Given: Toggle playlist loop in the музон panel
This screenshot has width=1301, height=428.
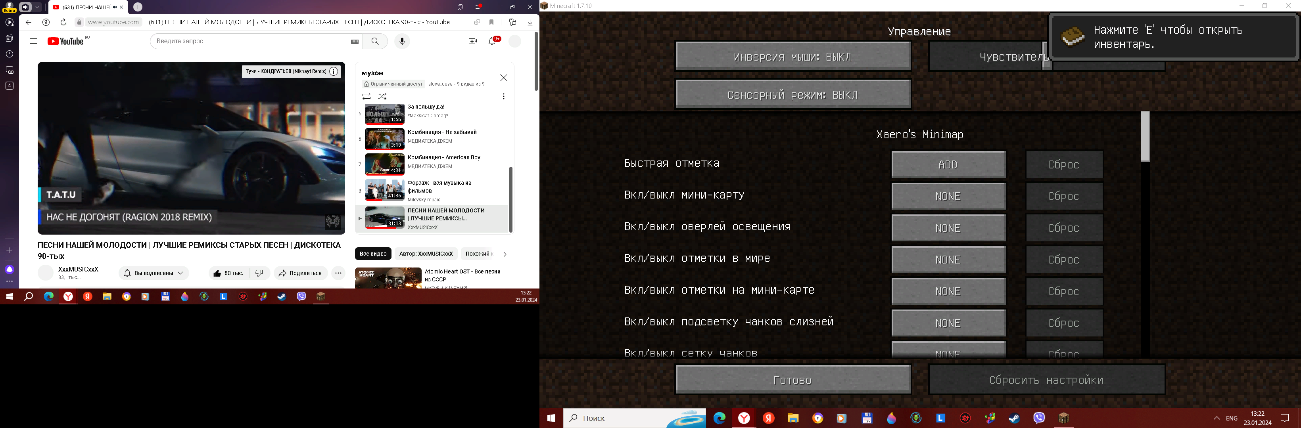Looking at the screenshot, I should tap(367, 96).
